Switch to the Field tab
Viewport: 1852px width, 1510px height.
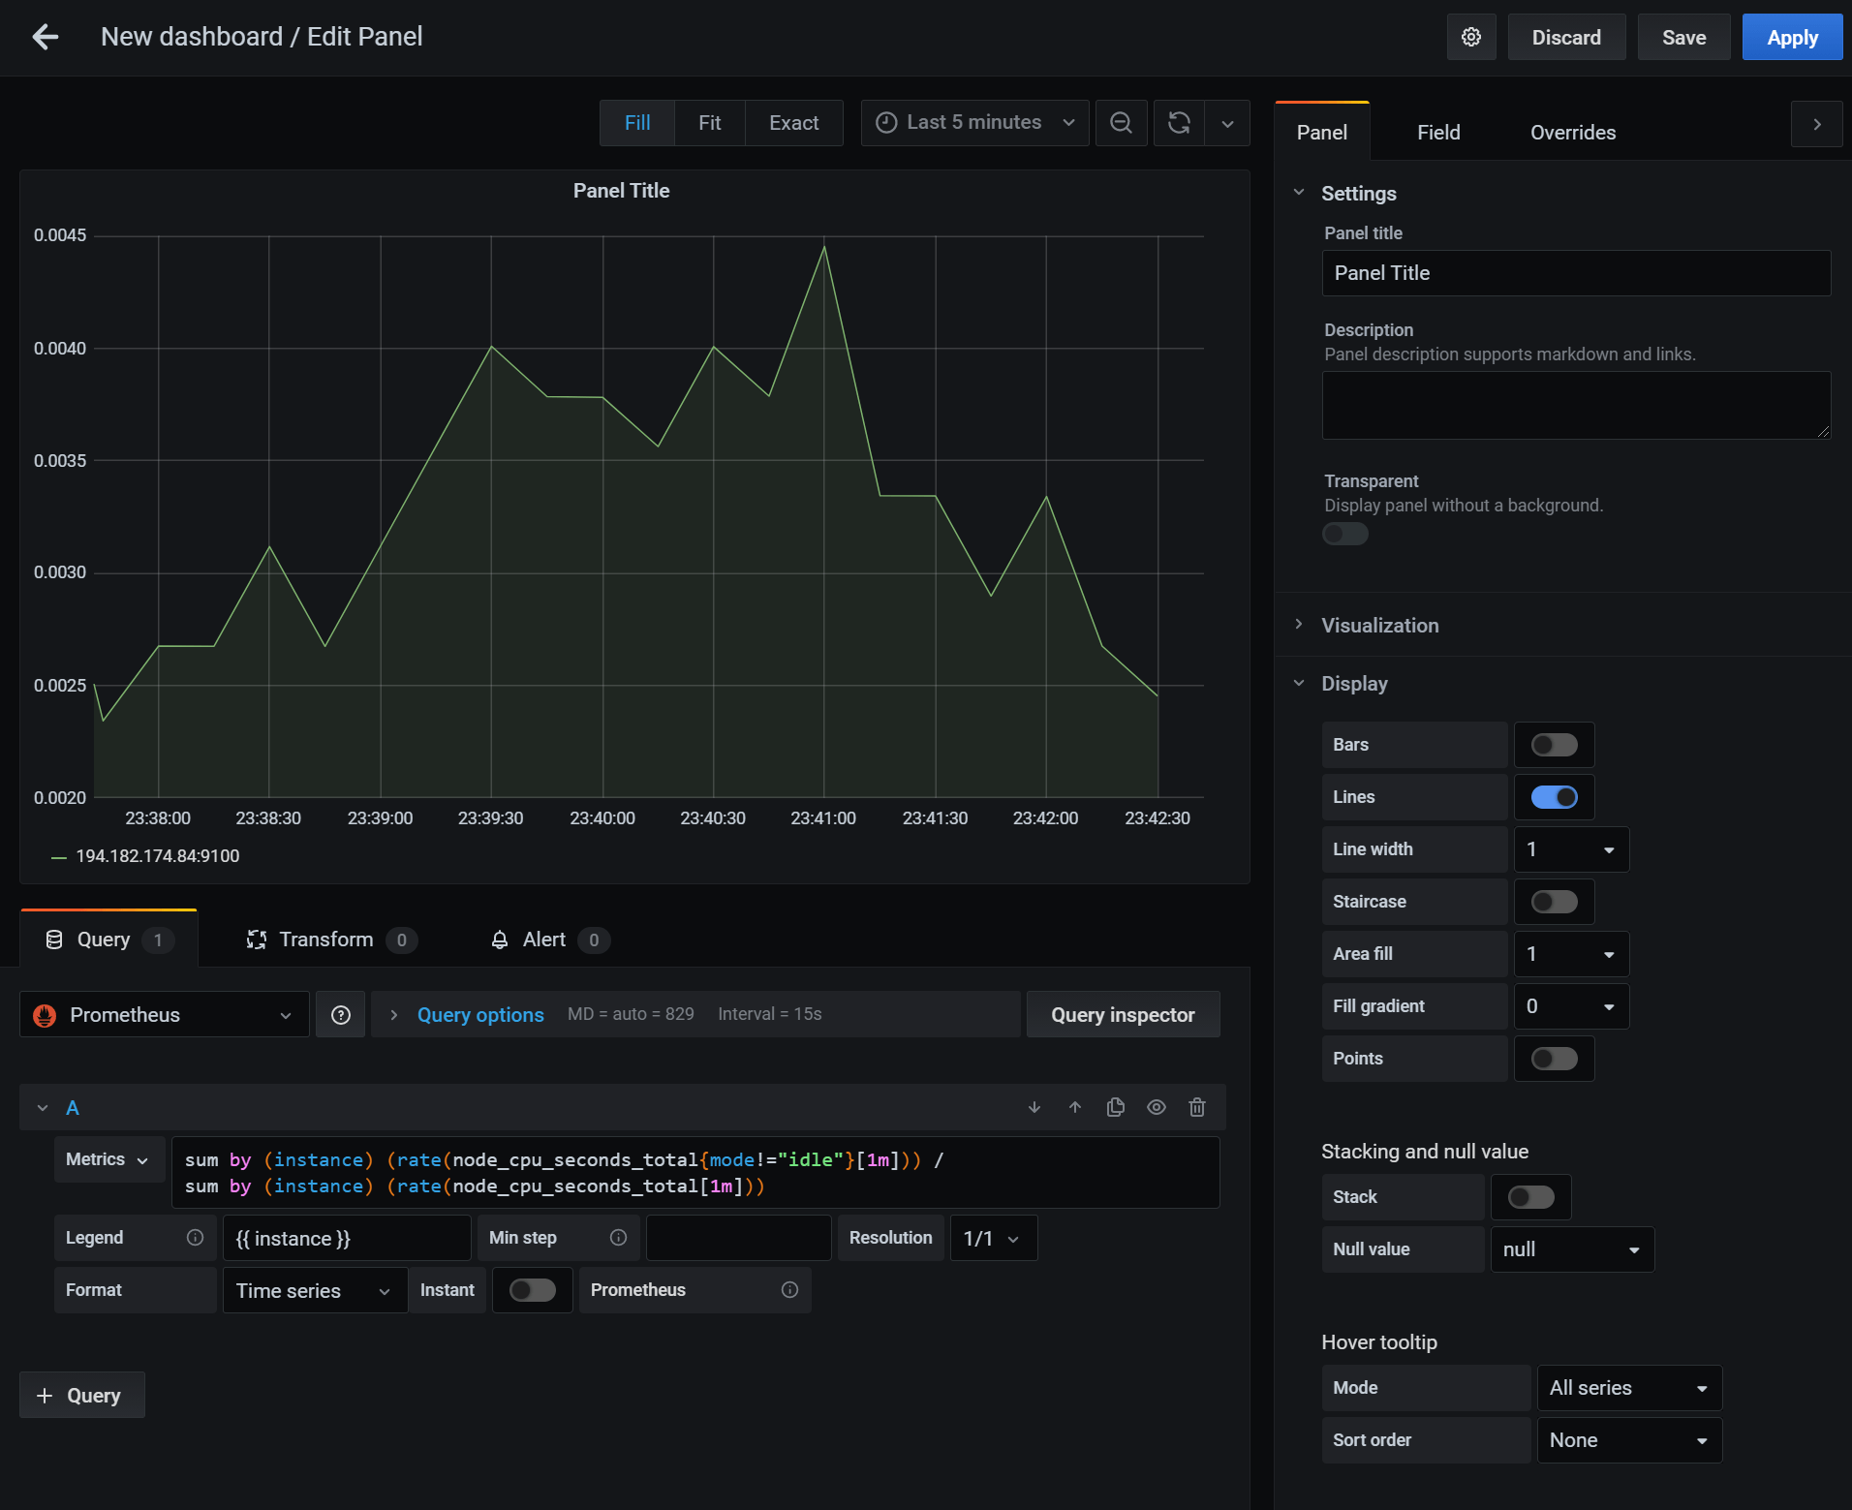click(x=1437, y=133)
